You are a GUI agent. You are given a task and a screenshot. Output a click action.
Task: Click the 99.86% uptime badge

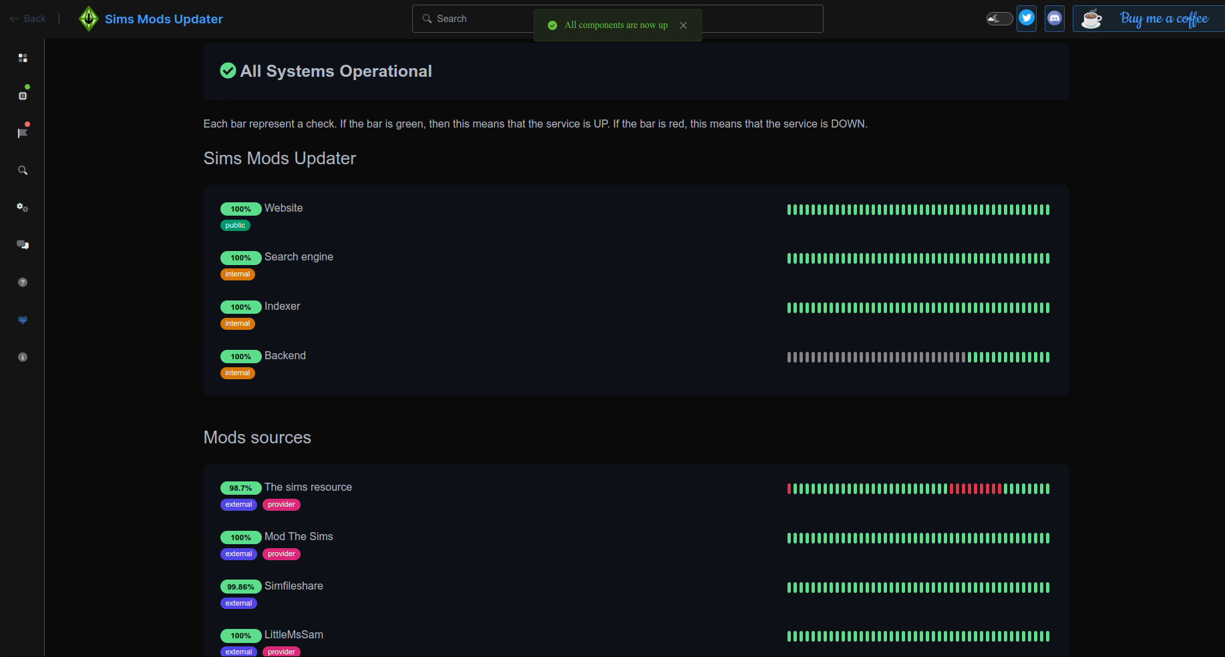click(x=240, y=587)
